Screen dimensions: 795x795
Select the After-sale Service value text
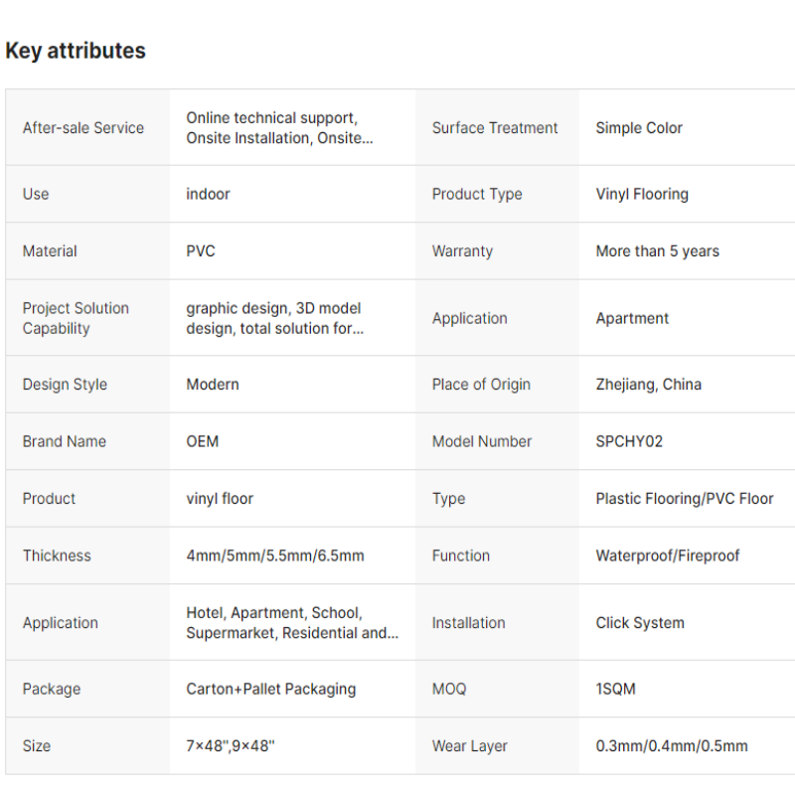pos(279,128)
